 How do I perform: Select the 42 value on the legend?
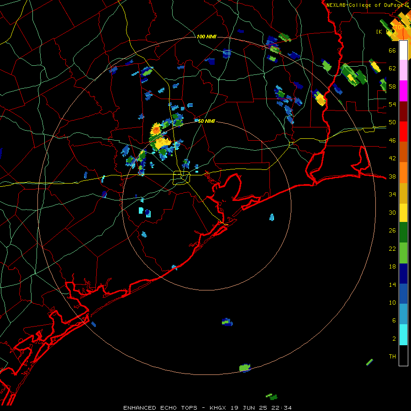(392, 158)
